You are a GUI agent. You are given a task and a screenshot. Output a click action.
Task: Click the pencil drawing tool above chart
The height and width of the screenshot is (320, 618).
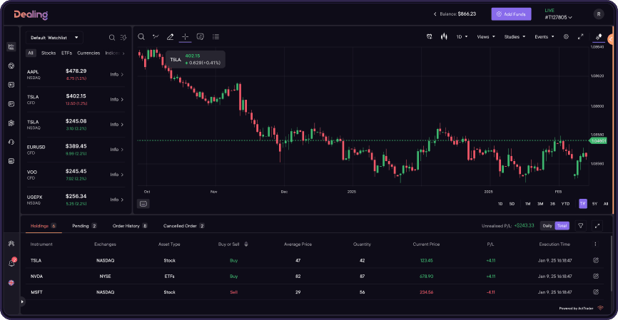[x=170, y=36]
